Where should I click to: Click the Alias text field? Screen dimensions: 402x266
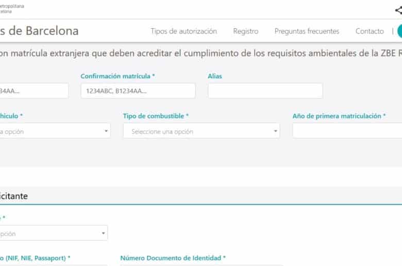click(265, 91)
